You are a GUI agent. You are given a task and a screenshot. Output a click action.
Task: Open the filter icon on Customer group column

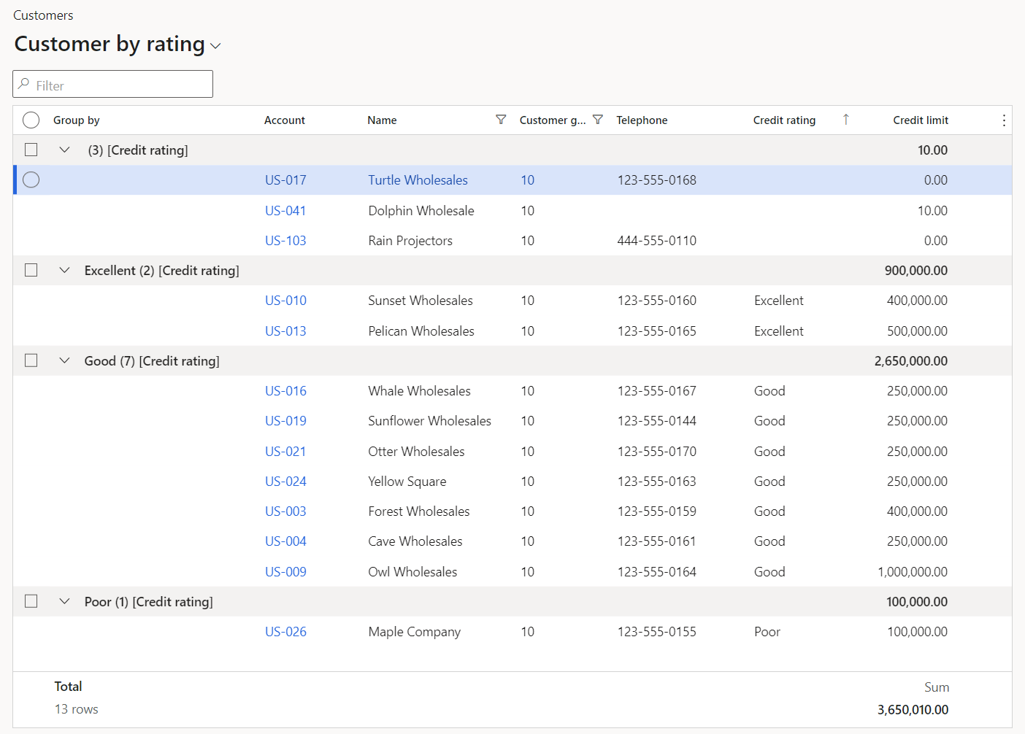pos(598,120)
